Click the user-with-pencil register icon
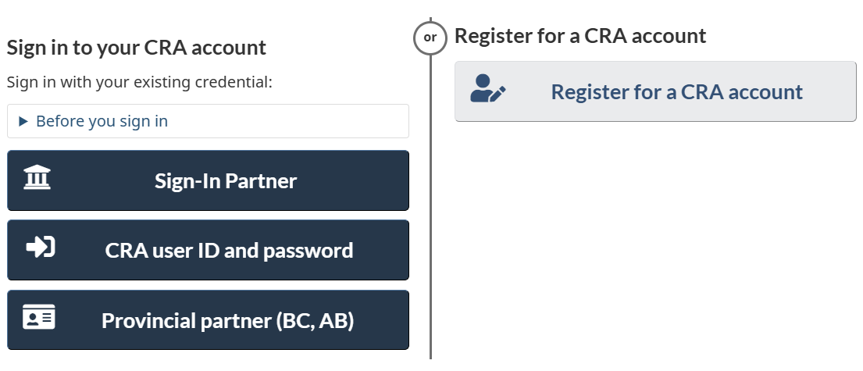863x371 pixels. pyautogui.click(x=488, y=90)
